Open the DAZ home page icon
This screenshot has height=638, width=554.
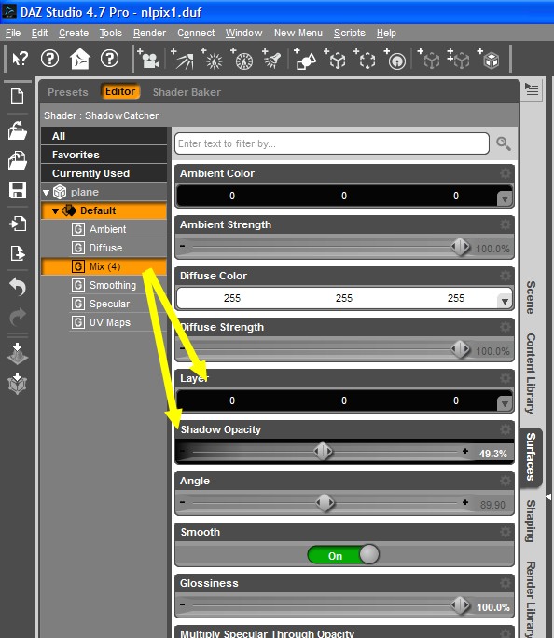[80, 60]
